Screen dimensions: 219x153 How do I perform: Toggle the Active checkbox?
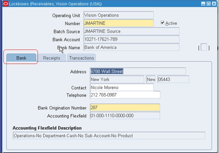(162, 23)
